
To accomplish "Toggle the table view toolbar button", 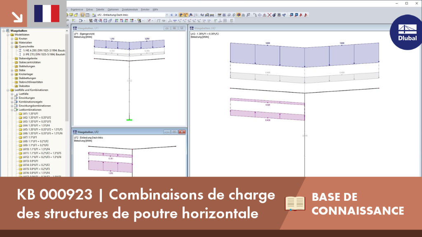I will (87, 15).
